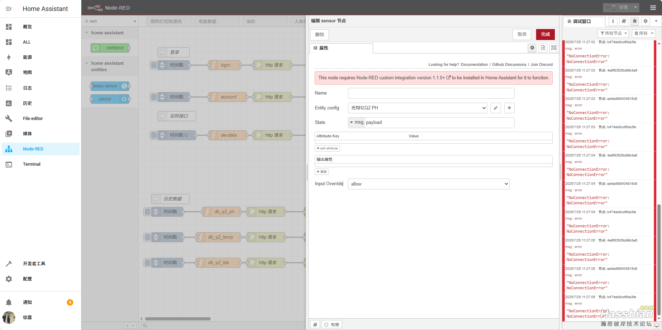Image resolution: width=662 pixels, height=330 pixels.
Task: Show node appearance icon in editor
Action: click(554, 48)
